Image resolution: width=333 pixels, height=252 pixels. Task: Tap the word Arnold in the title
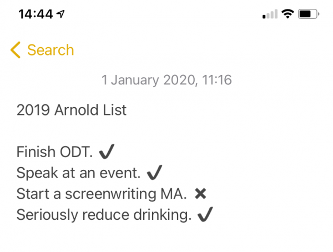[76, 110]
